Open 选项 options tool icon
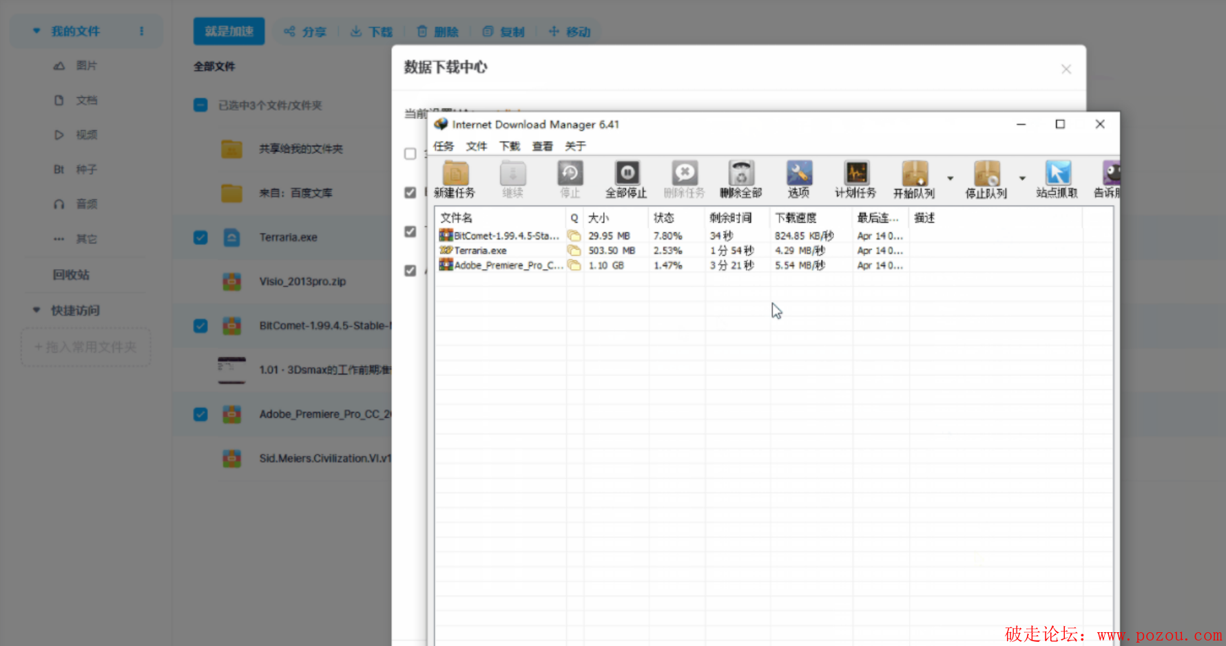The width and height of the screenshot is (1226, 646). click(799, 173)
